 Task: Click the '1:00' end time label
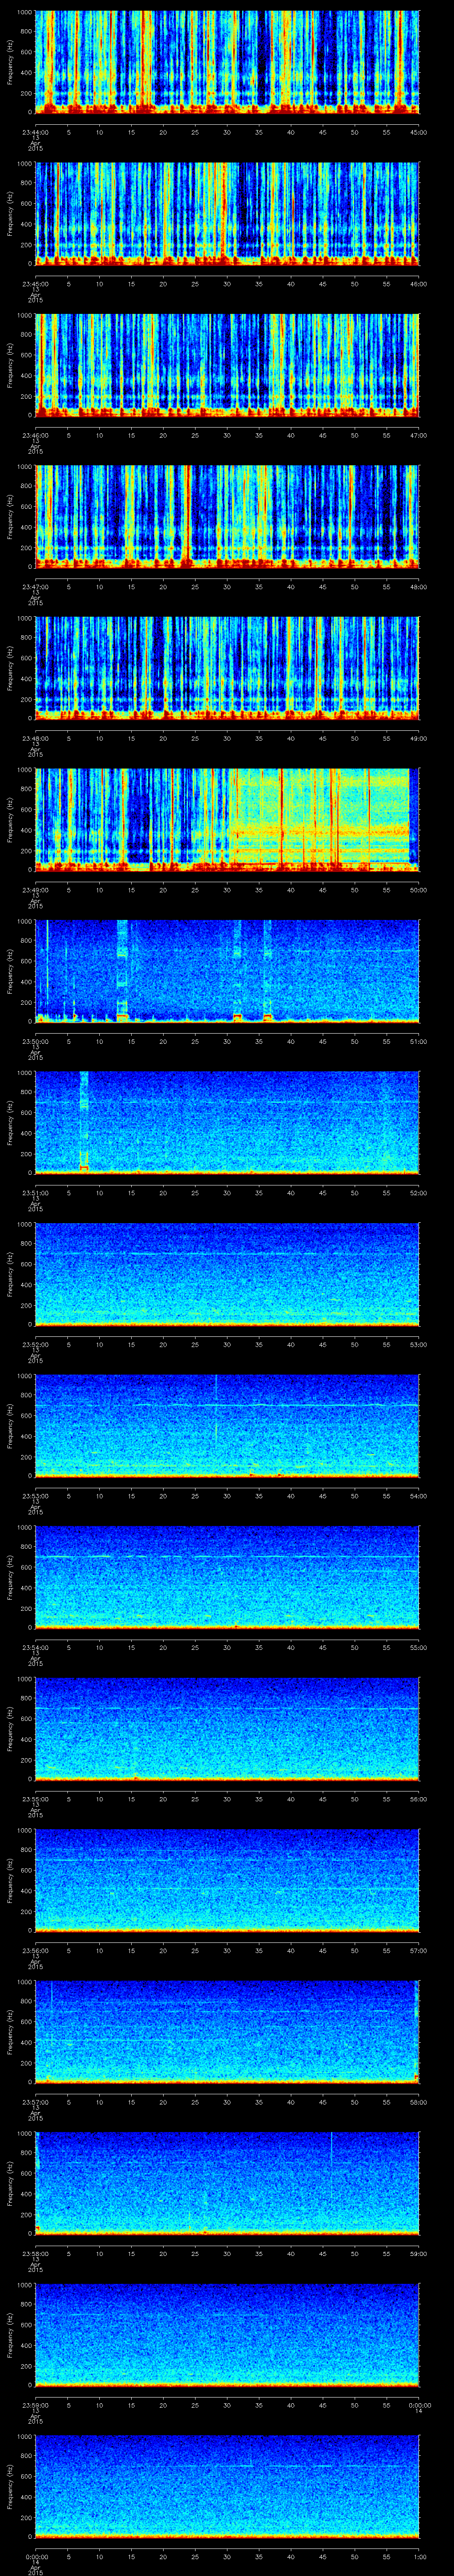pyautogui.click(x=419, y=2556)
